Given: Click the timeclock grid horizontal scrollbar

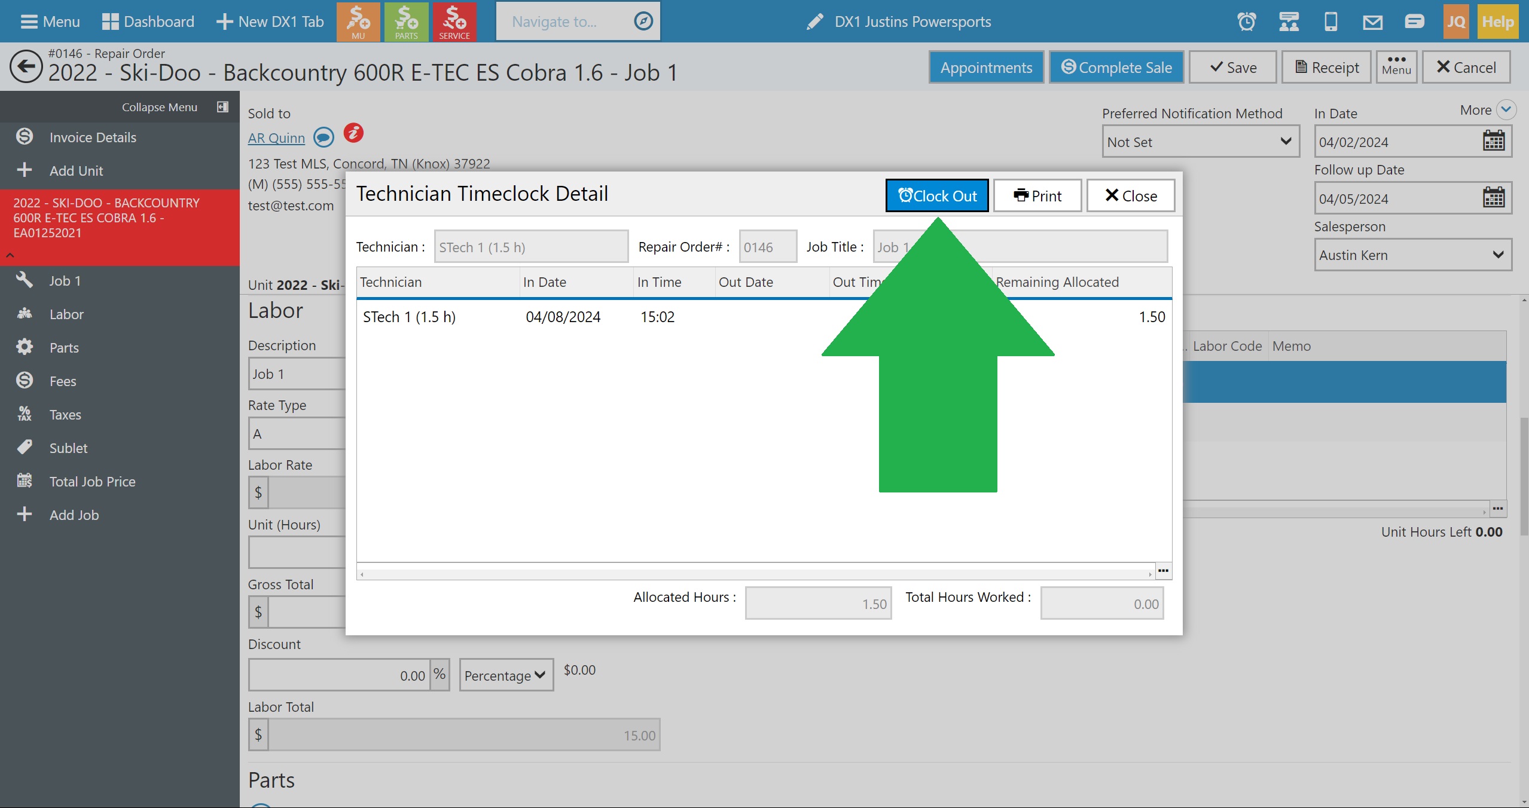Looking at the screenshot, I should [756, 574].
